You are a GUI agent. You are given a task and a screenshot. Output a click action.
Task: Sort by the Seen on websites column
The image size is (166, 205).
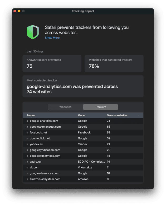tap(117, 115)
